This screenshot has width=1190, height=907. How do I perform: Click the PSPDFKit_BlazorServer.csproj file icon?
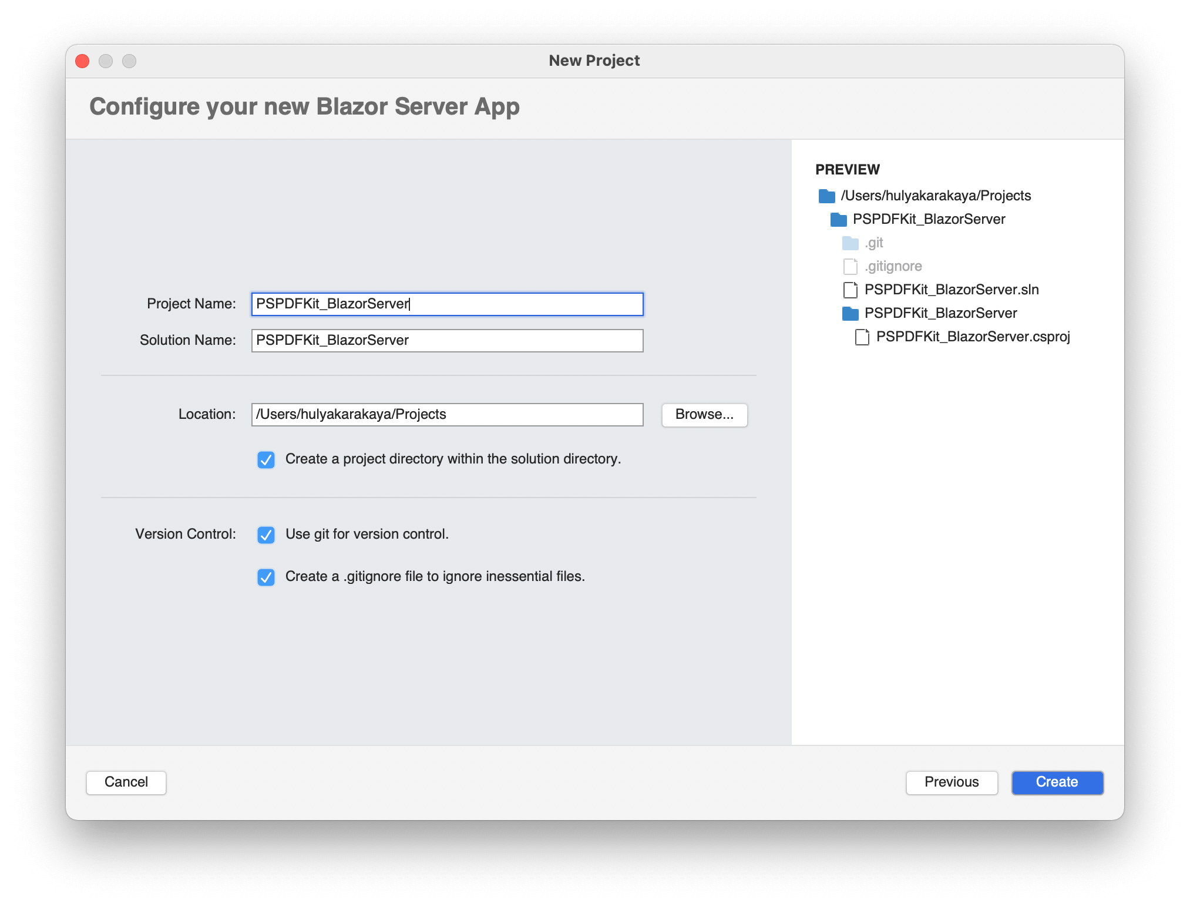pyautogui.click(x=862, y=337)
